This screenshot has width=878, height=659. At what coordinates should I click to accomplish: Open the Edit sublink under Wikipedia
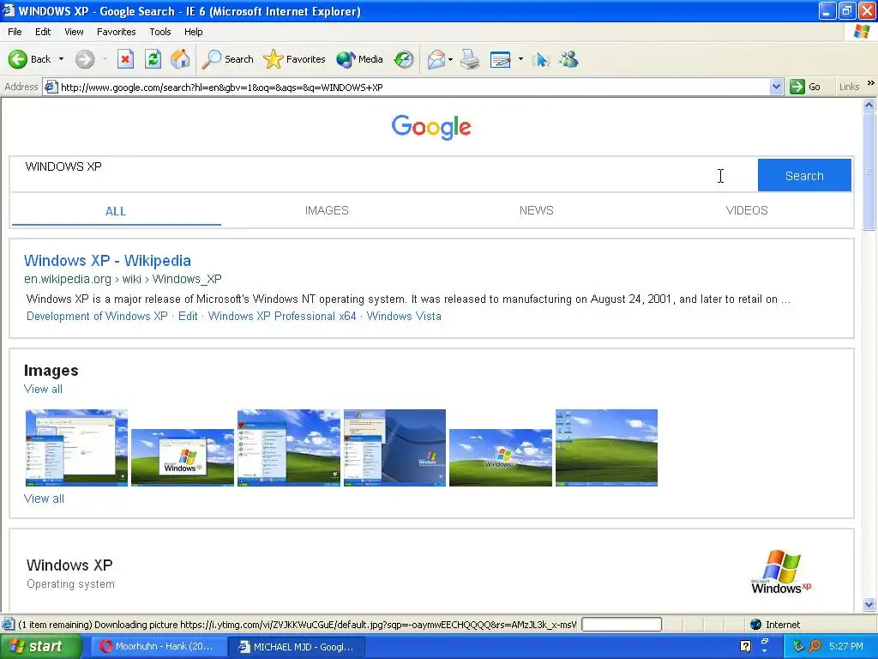click(188, 316)
